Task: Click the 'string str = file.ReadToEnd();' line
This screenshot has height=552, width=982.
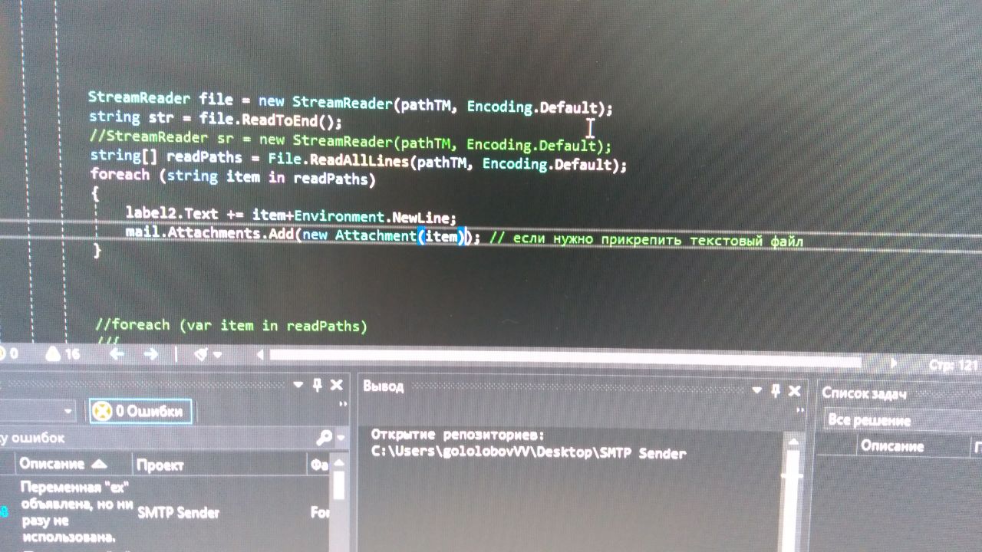Action: coord(216,119)
